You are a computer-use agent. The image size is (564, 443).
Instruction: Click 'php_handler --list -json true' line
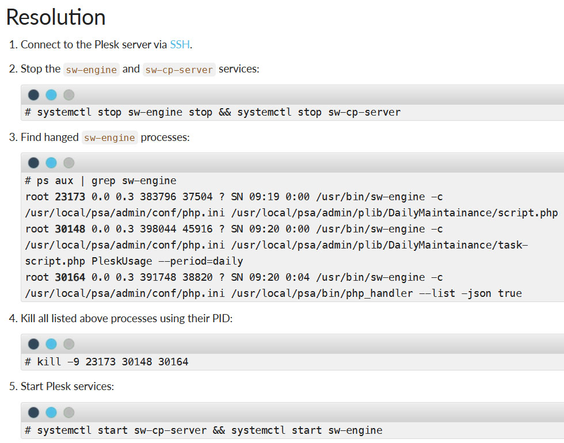coord(273,293)
